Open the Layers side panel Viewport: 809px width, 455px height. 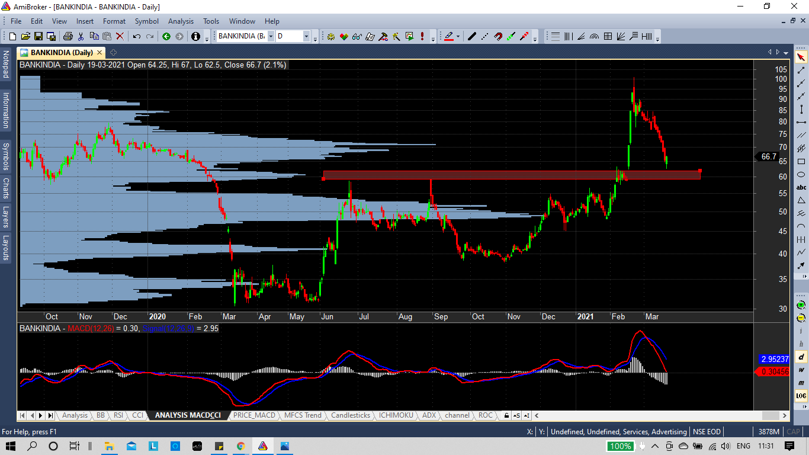[x=6, y=217]
